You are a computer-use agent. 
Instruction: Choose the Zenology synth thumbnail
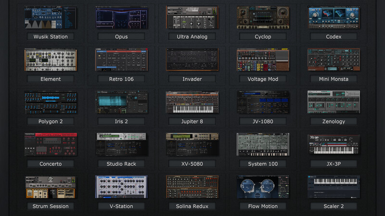click(x=334, y=102)
